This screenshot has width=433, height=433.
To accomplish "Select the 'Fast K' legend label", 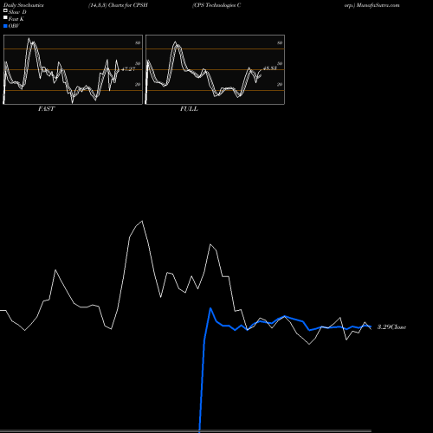I will pos(16,19).
